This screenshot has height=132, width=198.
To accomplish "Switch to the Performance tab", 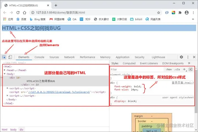I will pos(87,57).
